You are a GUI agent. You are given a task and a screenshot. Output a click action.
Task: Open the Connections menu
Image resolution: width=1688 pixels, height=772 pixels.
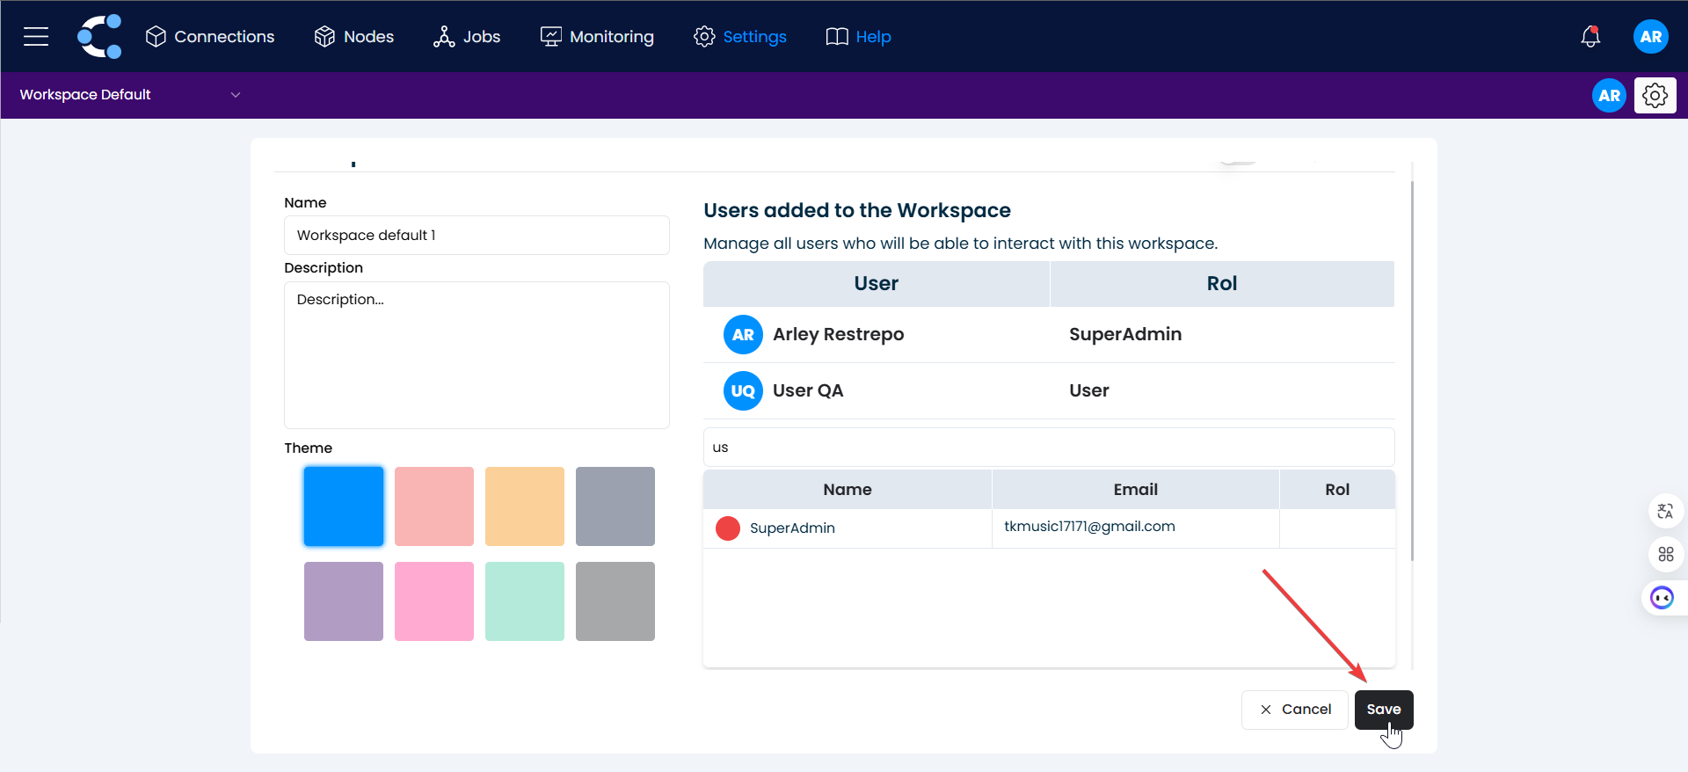click(210, 36)
